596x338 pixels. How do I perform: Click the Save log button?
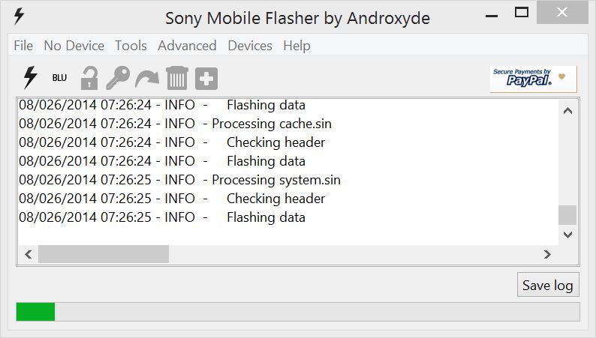548,285
